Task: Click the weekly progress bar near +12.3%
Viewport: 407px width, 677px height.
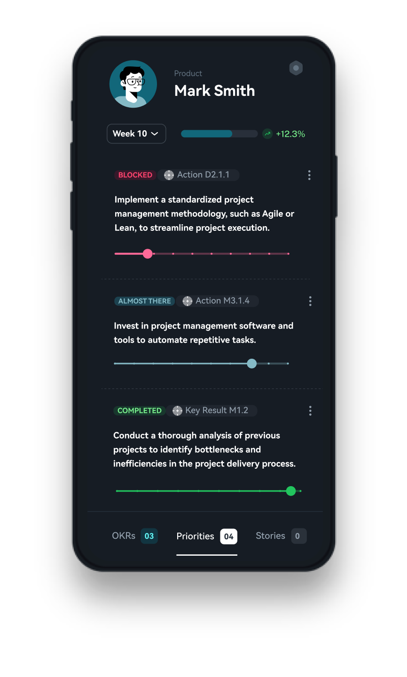Action: click(219, 134)
